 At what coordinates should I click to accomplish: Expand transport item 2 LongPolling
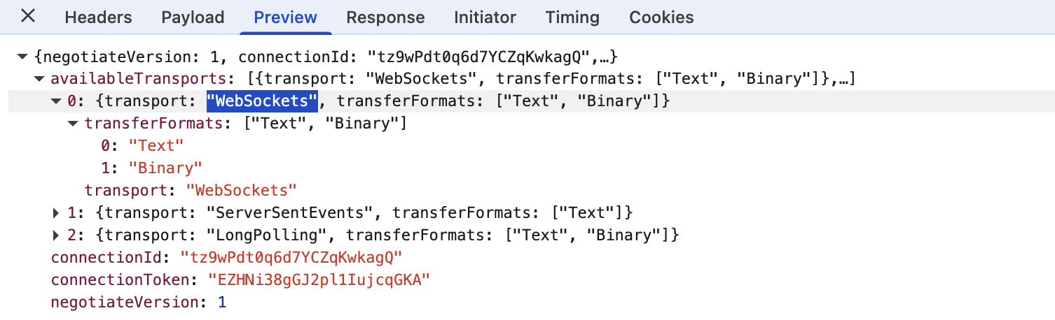tap(56, 235)
